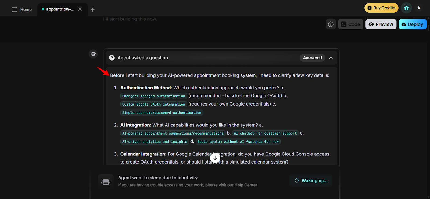Click the Authentication Method heading
The image size is (430, 199).
(145, 88)
